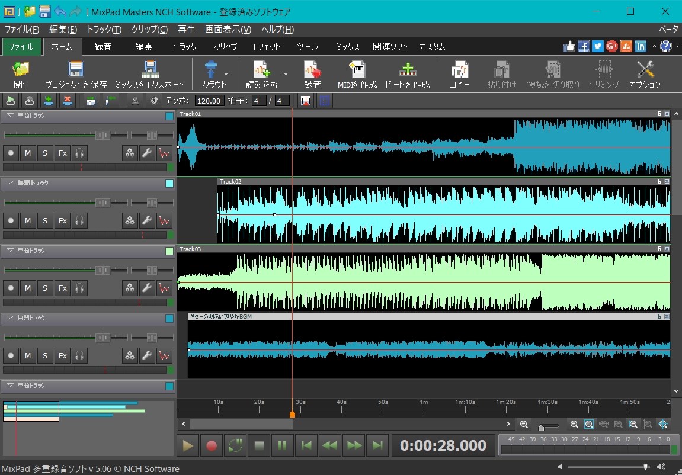Click the tempo value field 120.00
682x475 pixels.
tap(209, 101)
